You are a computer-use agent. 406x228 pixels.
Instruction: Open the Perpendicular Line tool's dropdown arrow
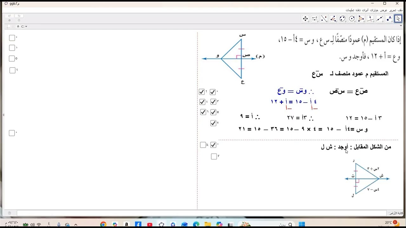373,22
